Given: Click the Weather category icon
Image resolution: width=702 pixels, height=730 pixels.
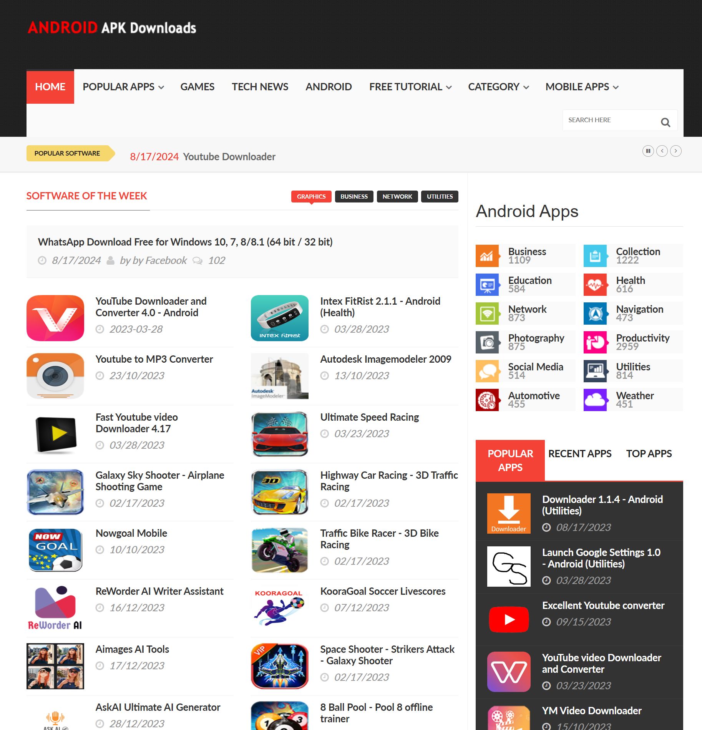Looking at the screenshot, I should click(x=595, y=399).
